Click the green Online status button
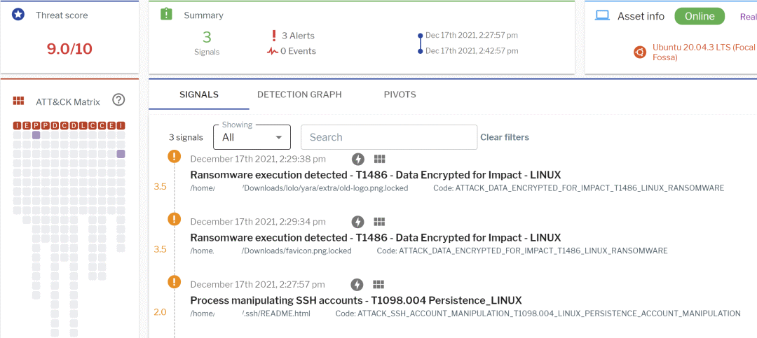The image size is (757, 338). pyautogui.click(x=699, y=16)
